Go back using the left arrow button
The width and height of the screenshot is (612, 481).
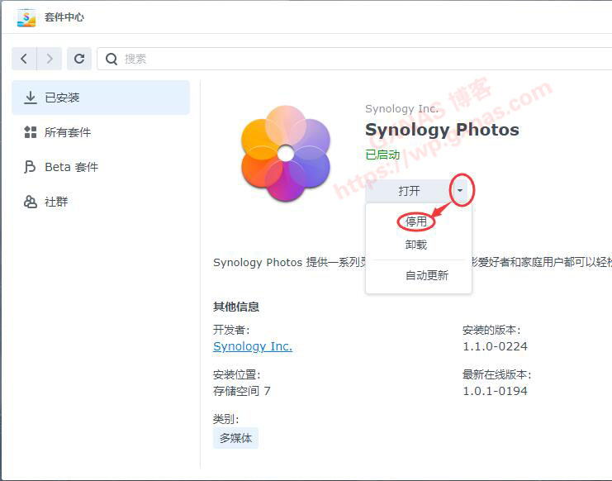click(x=24, y=59)
